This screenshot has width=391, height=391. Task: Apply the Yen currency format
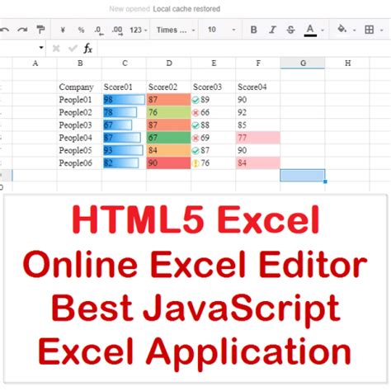[x=63, y=30]
